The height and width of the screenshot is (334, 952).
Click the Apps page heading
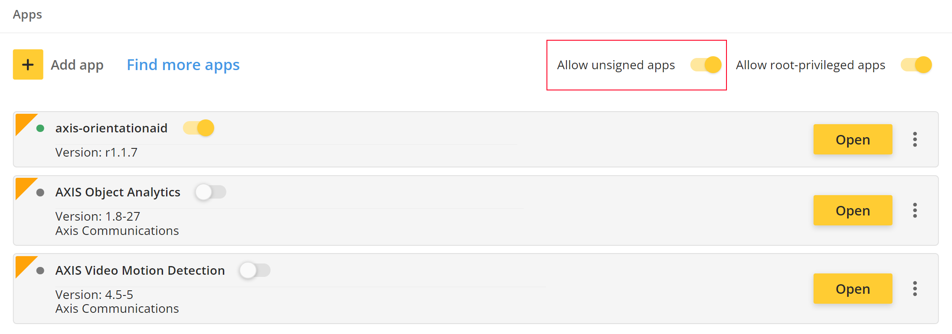pyautogui.click(x=27, y=15)
